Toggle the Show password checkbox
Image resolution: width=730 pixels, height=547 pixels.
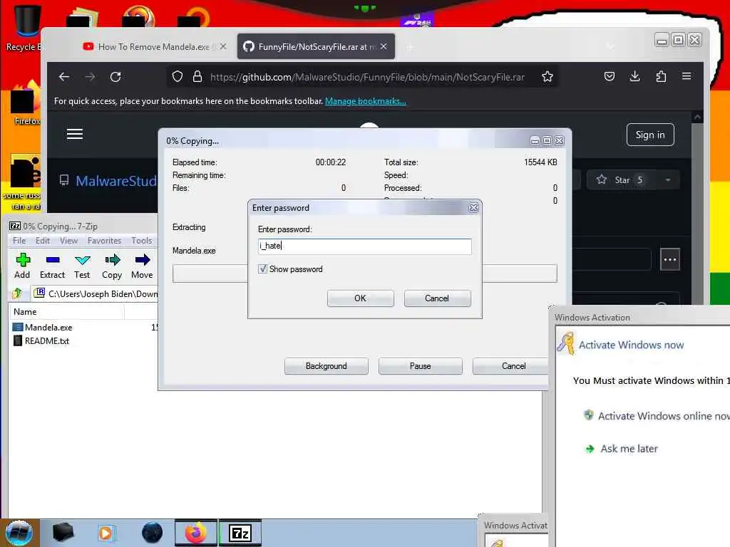click(262, 269)
